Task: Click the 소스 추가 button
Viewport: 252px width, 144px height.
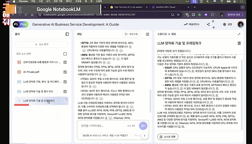Action: pyautogui.click(x=42, y=44)
